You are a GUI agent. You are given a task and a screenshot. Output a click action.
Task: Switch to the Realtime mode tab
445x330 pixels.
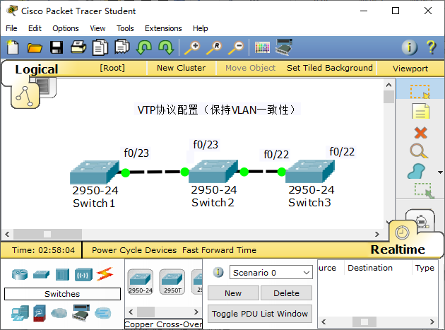[398, 249]
